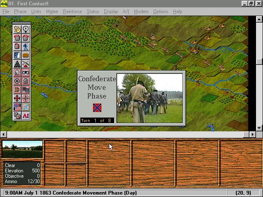The image size is (263, 197).
Task: Select the rotate clockwise icon
Action: (x=25, y=38)
